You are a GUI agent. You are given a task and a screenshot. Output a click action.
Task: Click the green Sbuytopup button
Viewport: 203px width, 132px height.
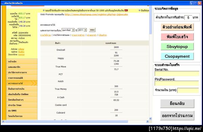tap(177, 47)
